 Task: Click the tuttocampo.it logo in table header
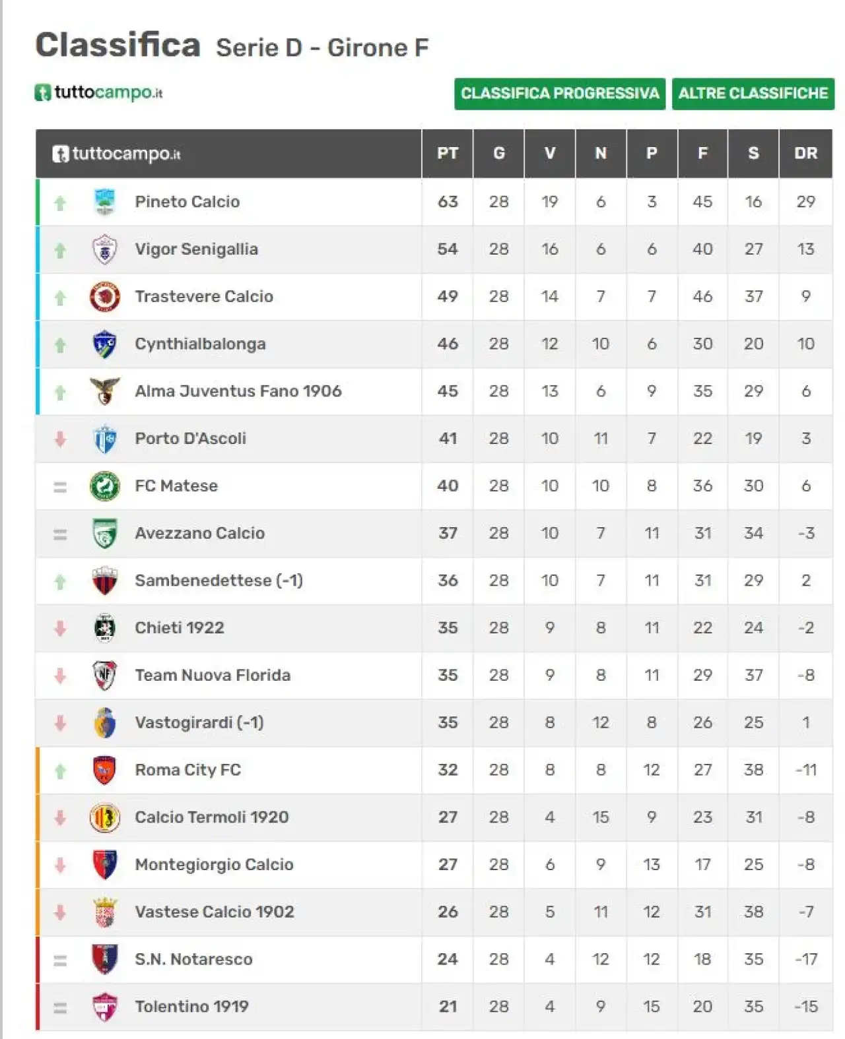click(116, 154)
